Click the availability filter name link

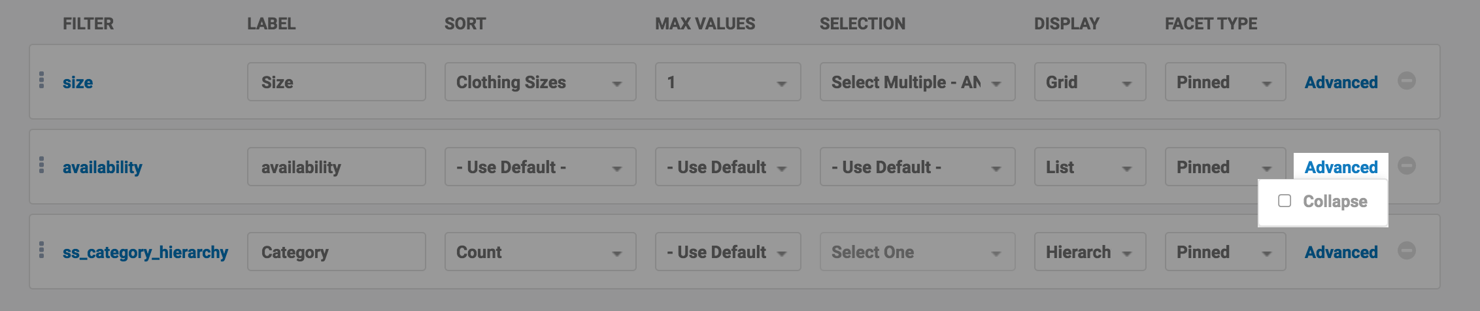point(102,167)
